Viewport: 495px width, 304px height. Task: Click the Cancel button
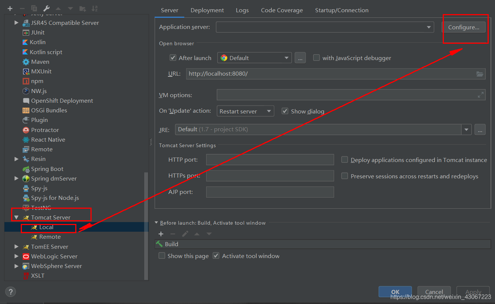click(x=434, y=292)
